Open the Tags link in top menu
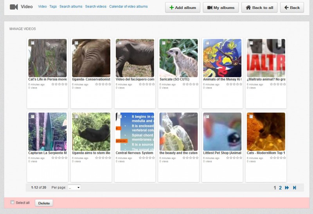Screen dimensions: 313x214 click(53, 6)
